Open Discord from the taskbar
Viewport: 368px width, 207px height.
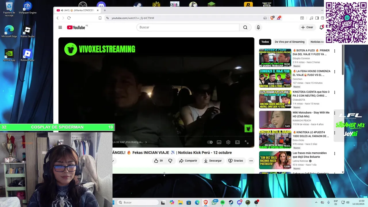(x=239, y=202)
